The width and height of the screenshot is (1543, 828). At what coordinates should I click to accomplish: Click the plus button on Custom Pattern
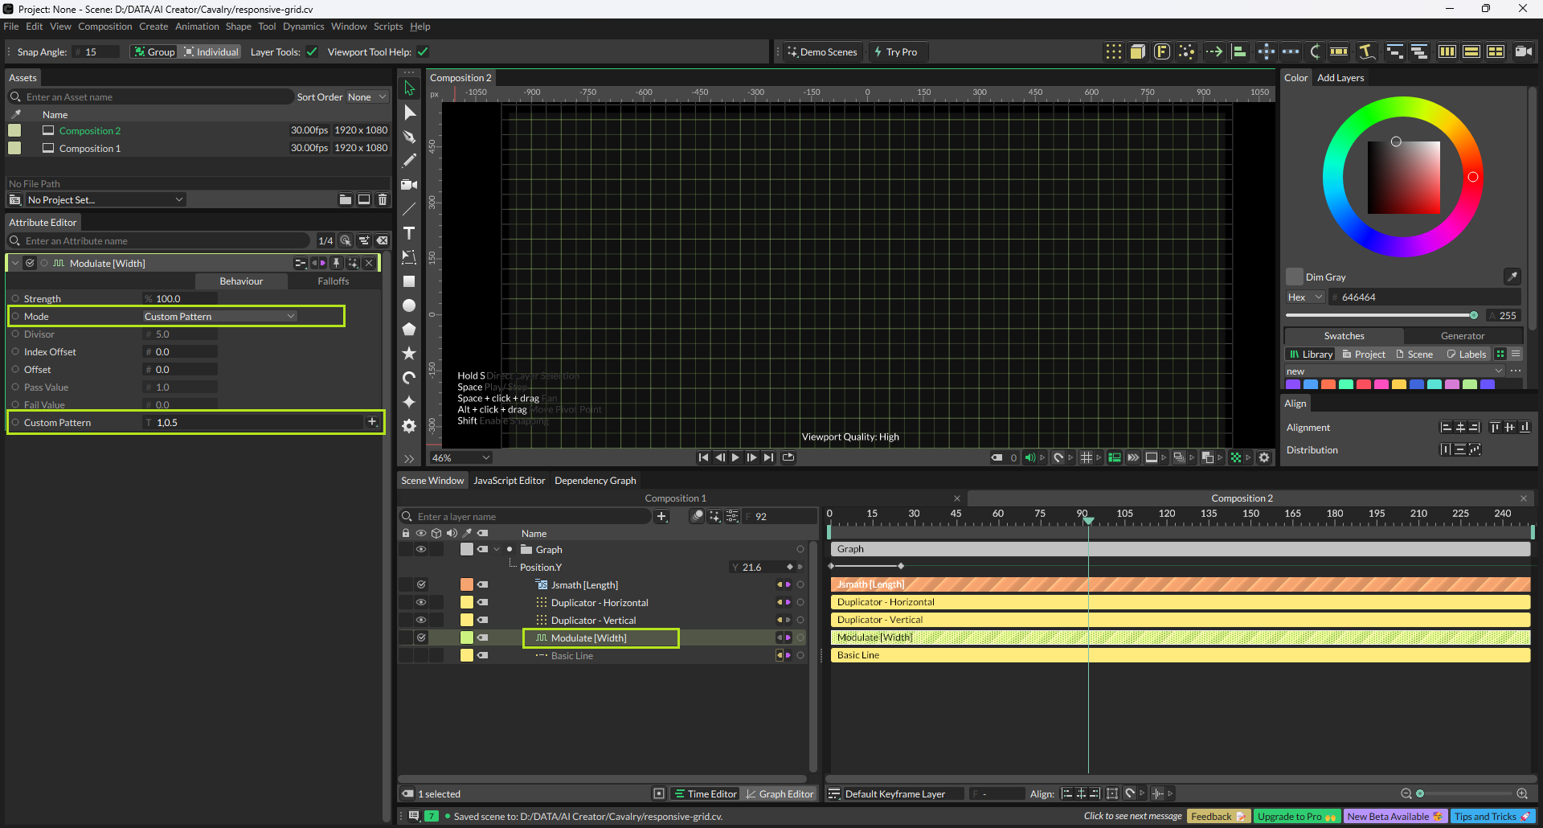pyautogui.click(x=372, y=422)
